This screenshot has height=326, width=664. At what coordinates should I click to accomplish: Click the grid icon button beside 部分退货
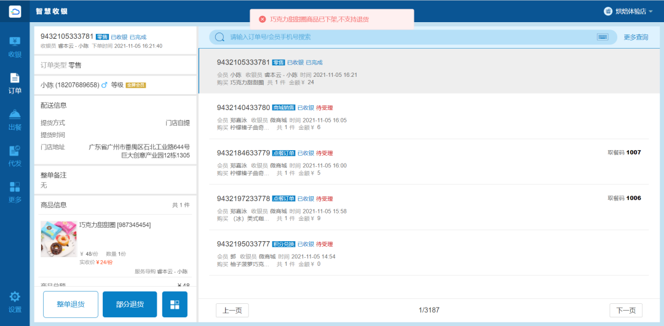[175, 304]
